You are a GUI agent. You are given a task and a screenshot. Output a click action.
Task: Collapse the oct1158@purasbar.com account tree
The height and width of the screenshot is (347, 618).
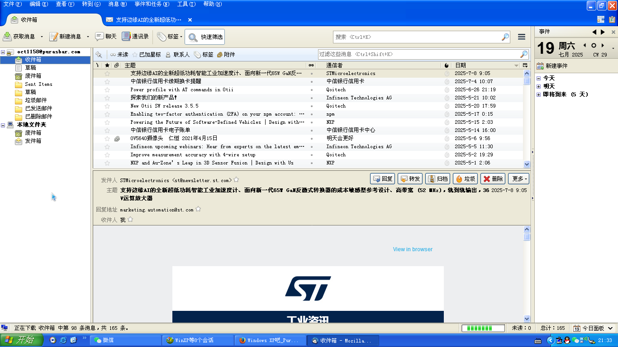[3, 52]
